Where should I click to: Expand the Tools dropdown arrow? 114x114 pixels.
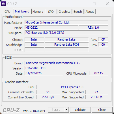(66, 110)
